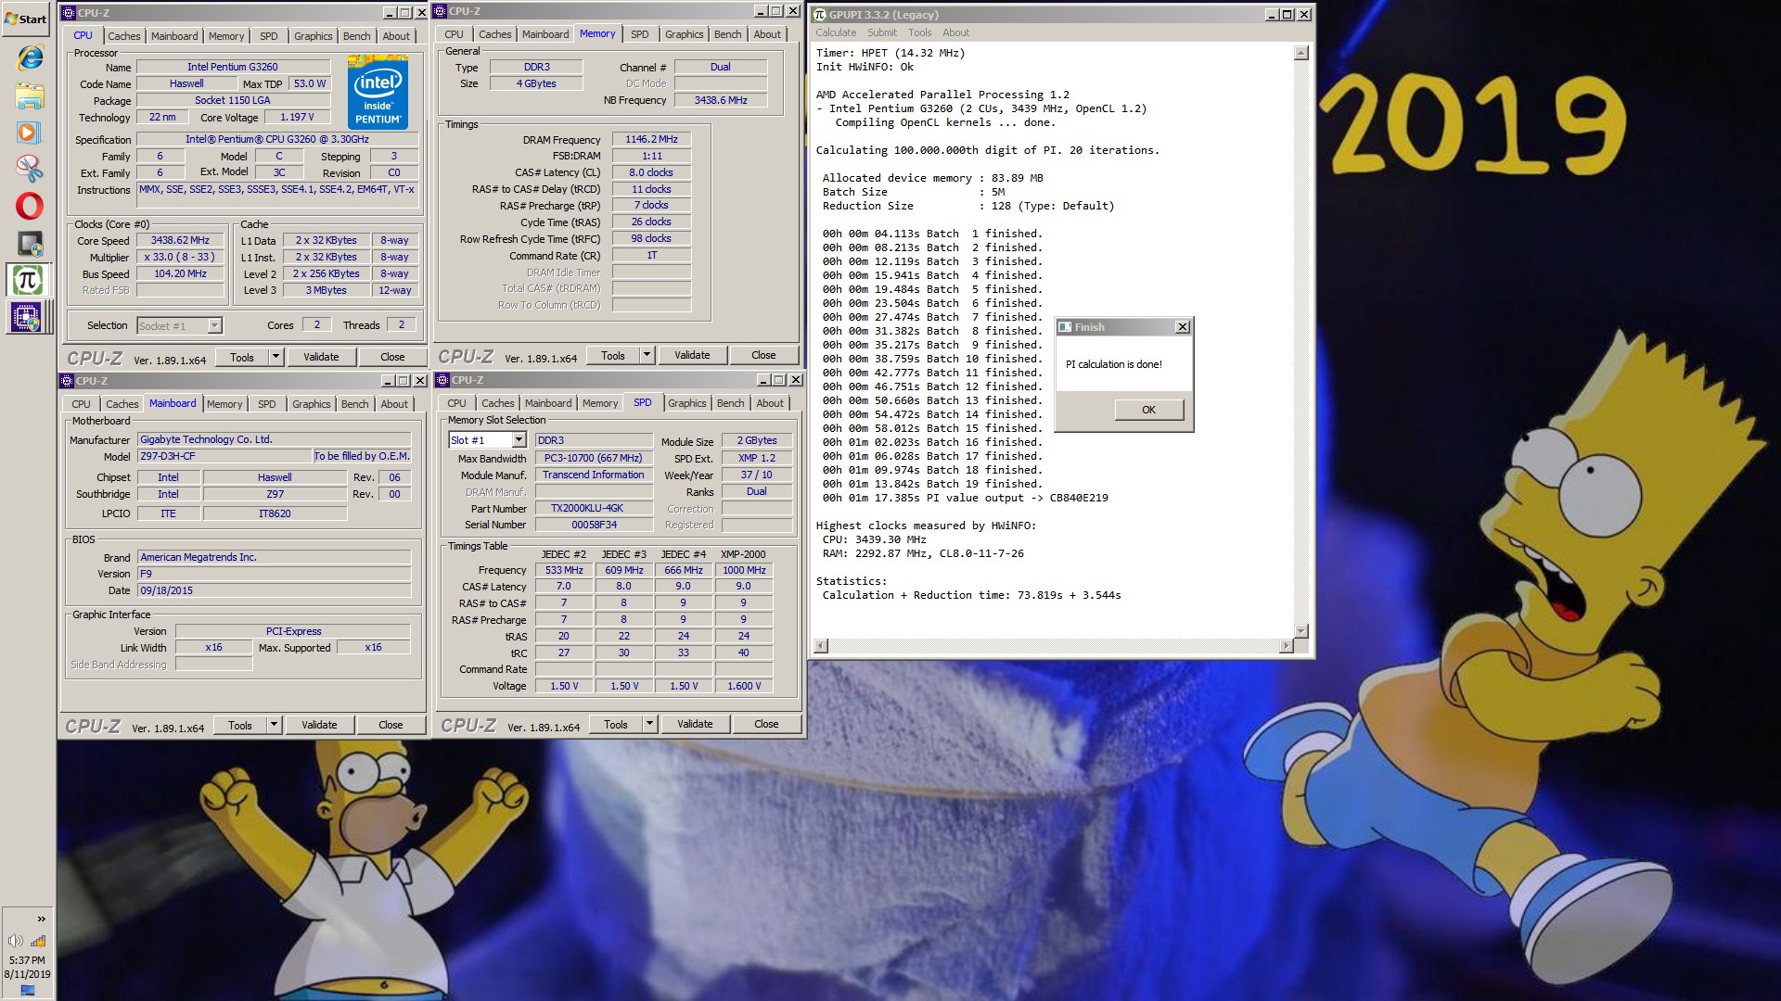
Task: Open the Tools menu in GPUPI
Action: (920, 32)
